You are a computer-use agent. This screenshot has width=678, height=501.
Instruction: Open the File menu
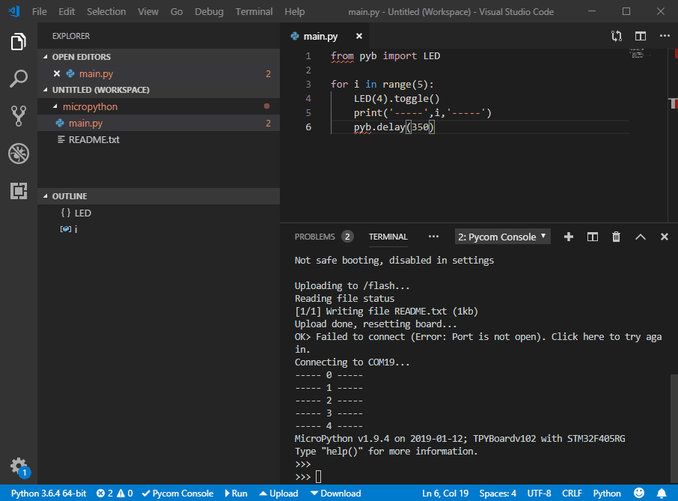[40, 12]
